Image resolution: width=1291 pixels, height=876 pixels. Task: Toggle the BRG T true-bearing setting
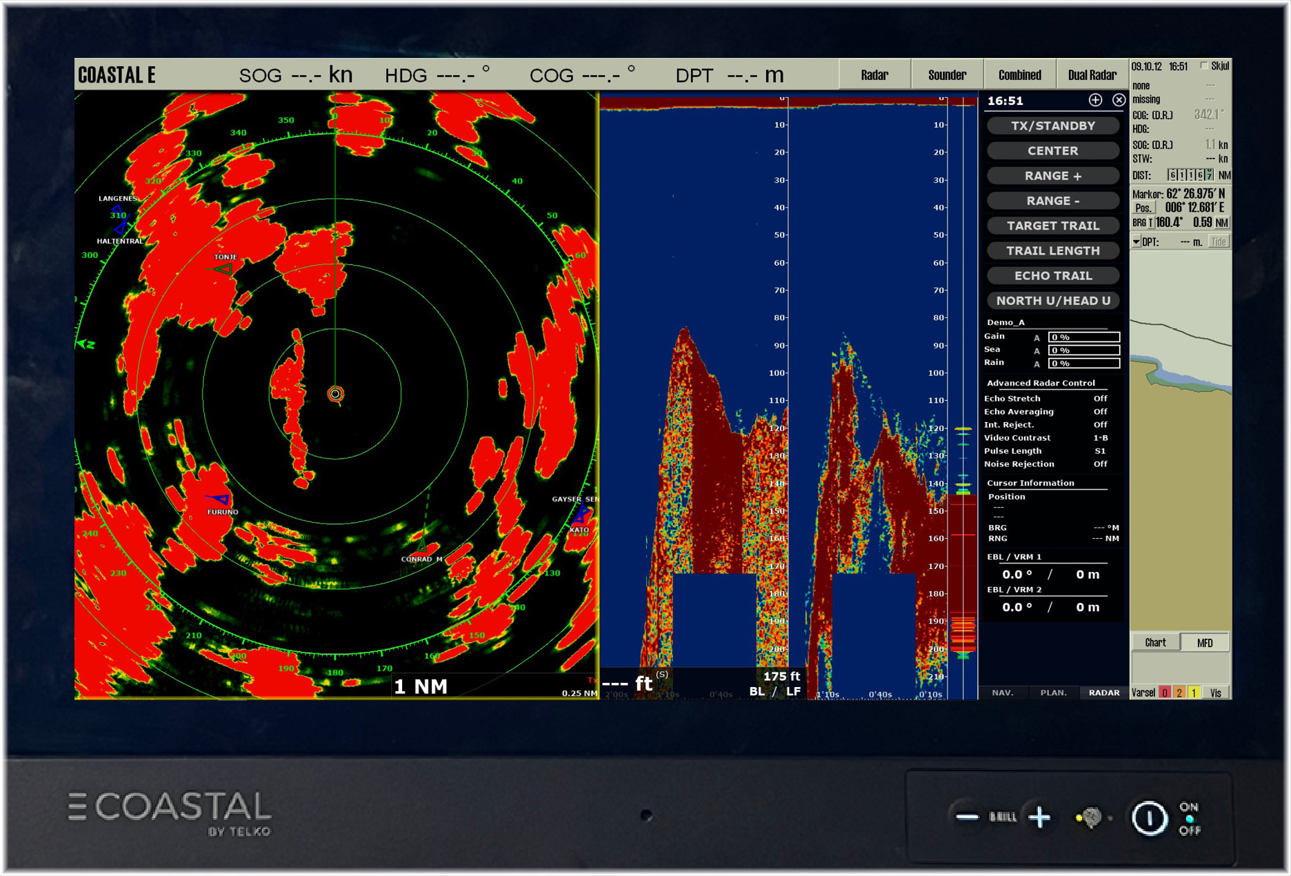[x=1152, y=222]
